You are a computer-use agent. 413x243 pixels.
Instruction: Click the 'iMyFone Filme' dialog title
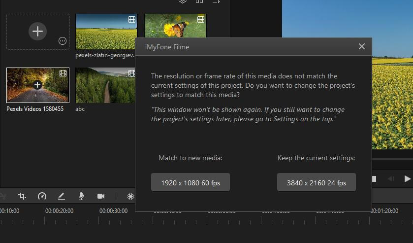[167, 47]
